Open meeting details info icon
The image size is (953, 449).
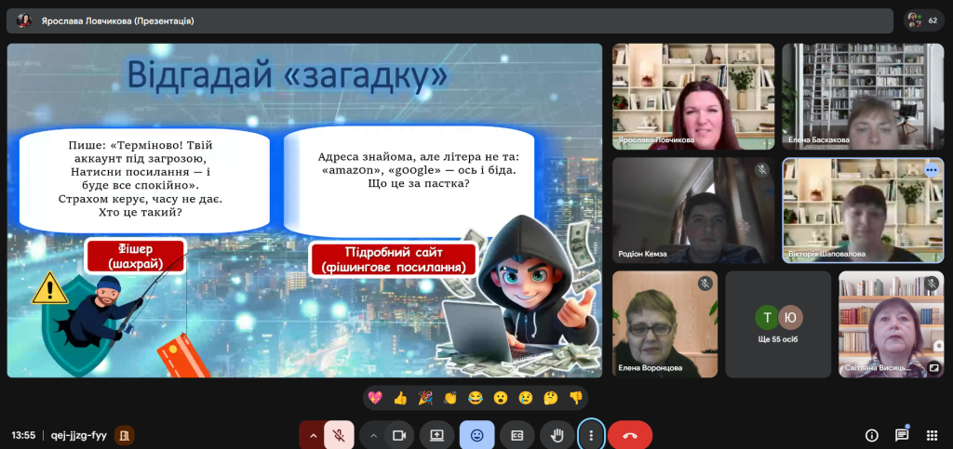click(x=872, y=435)
